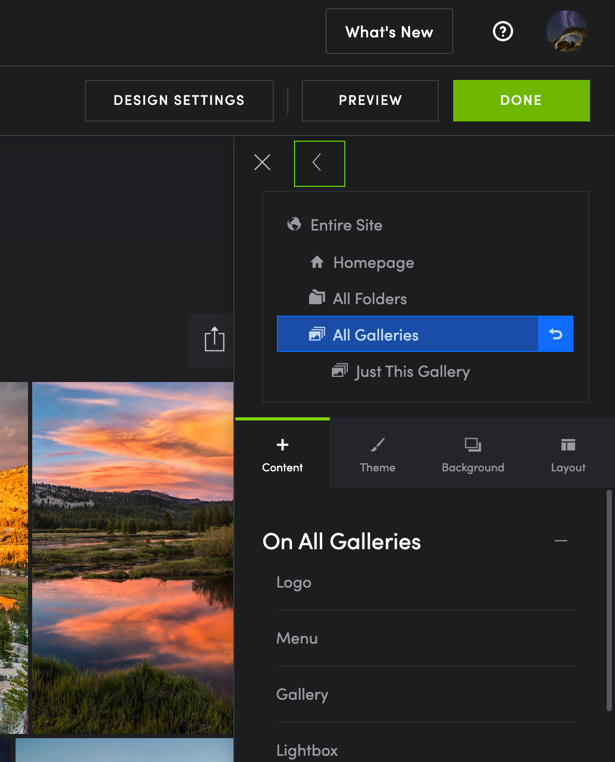Collapse the On All Galleries section
Screen dimensions: 615x762
click(561, 541)
